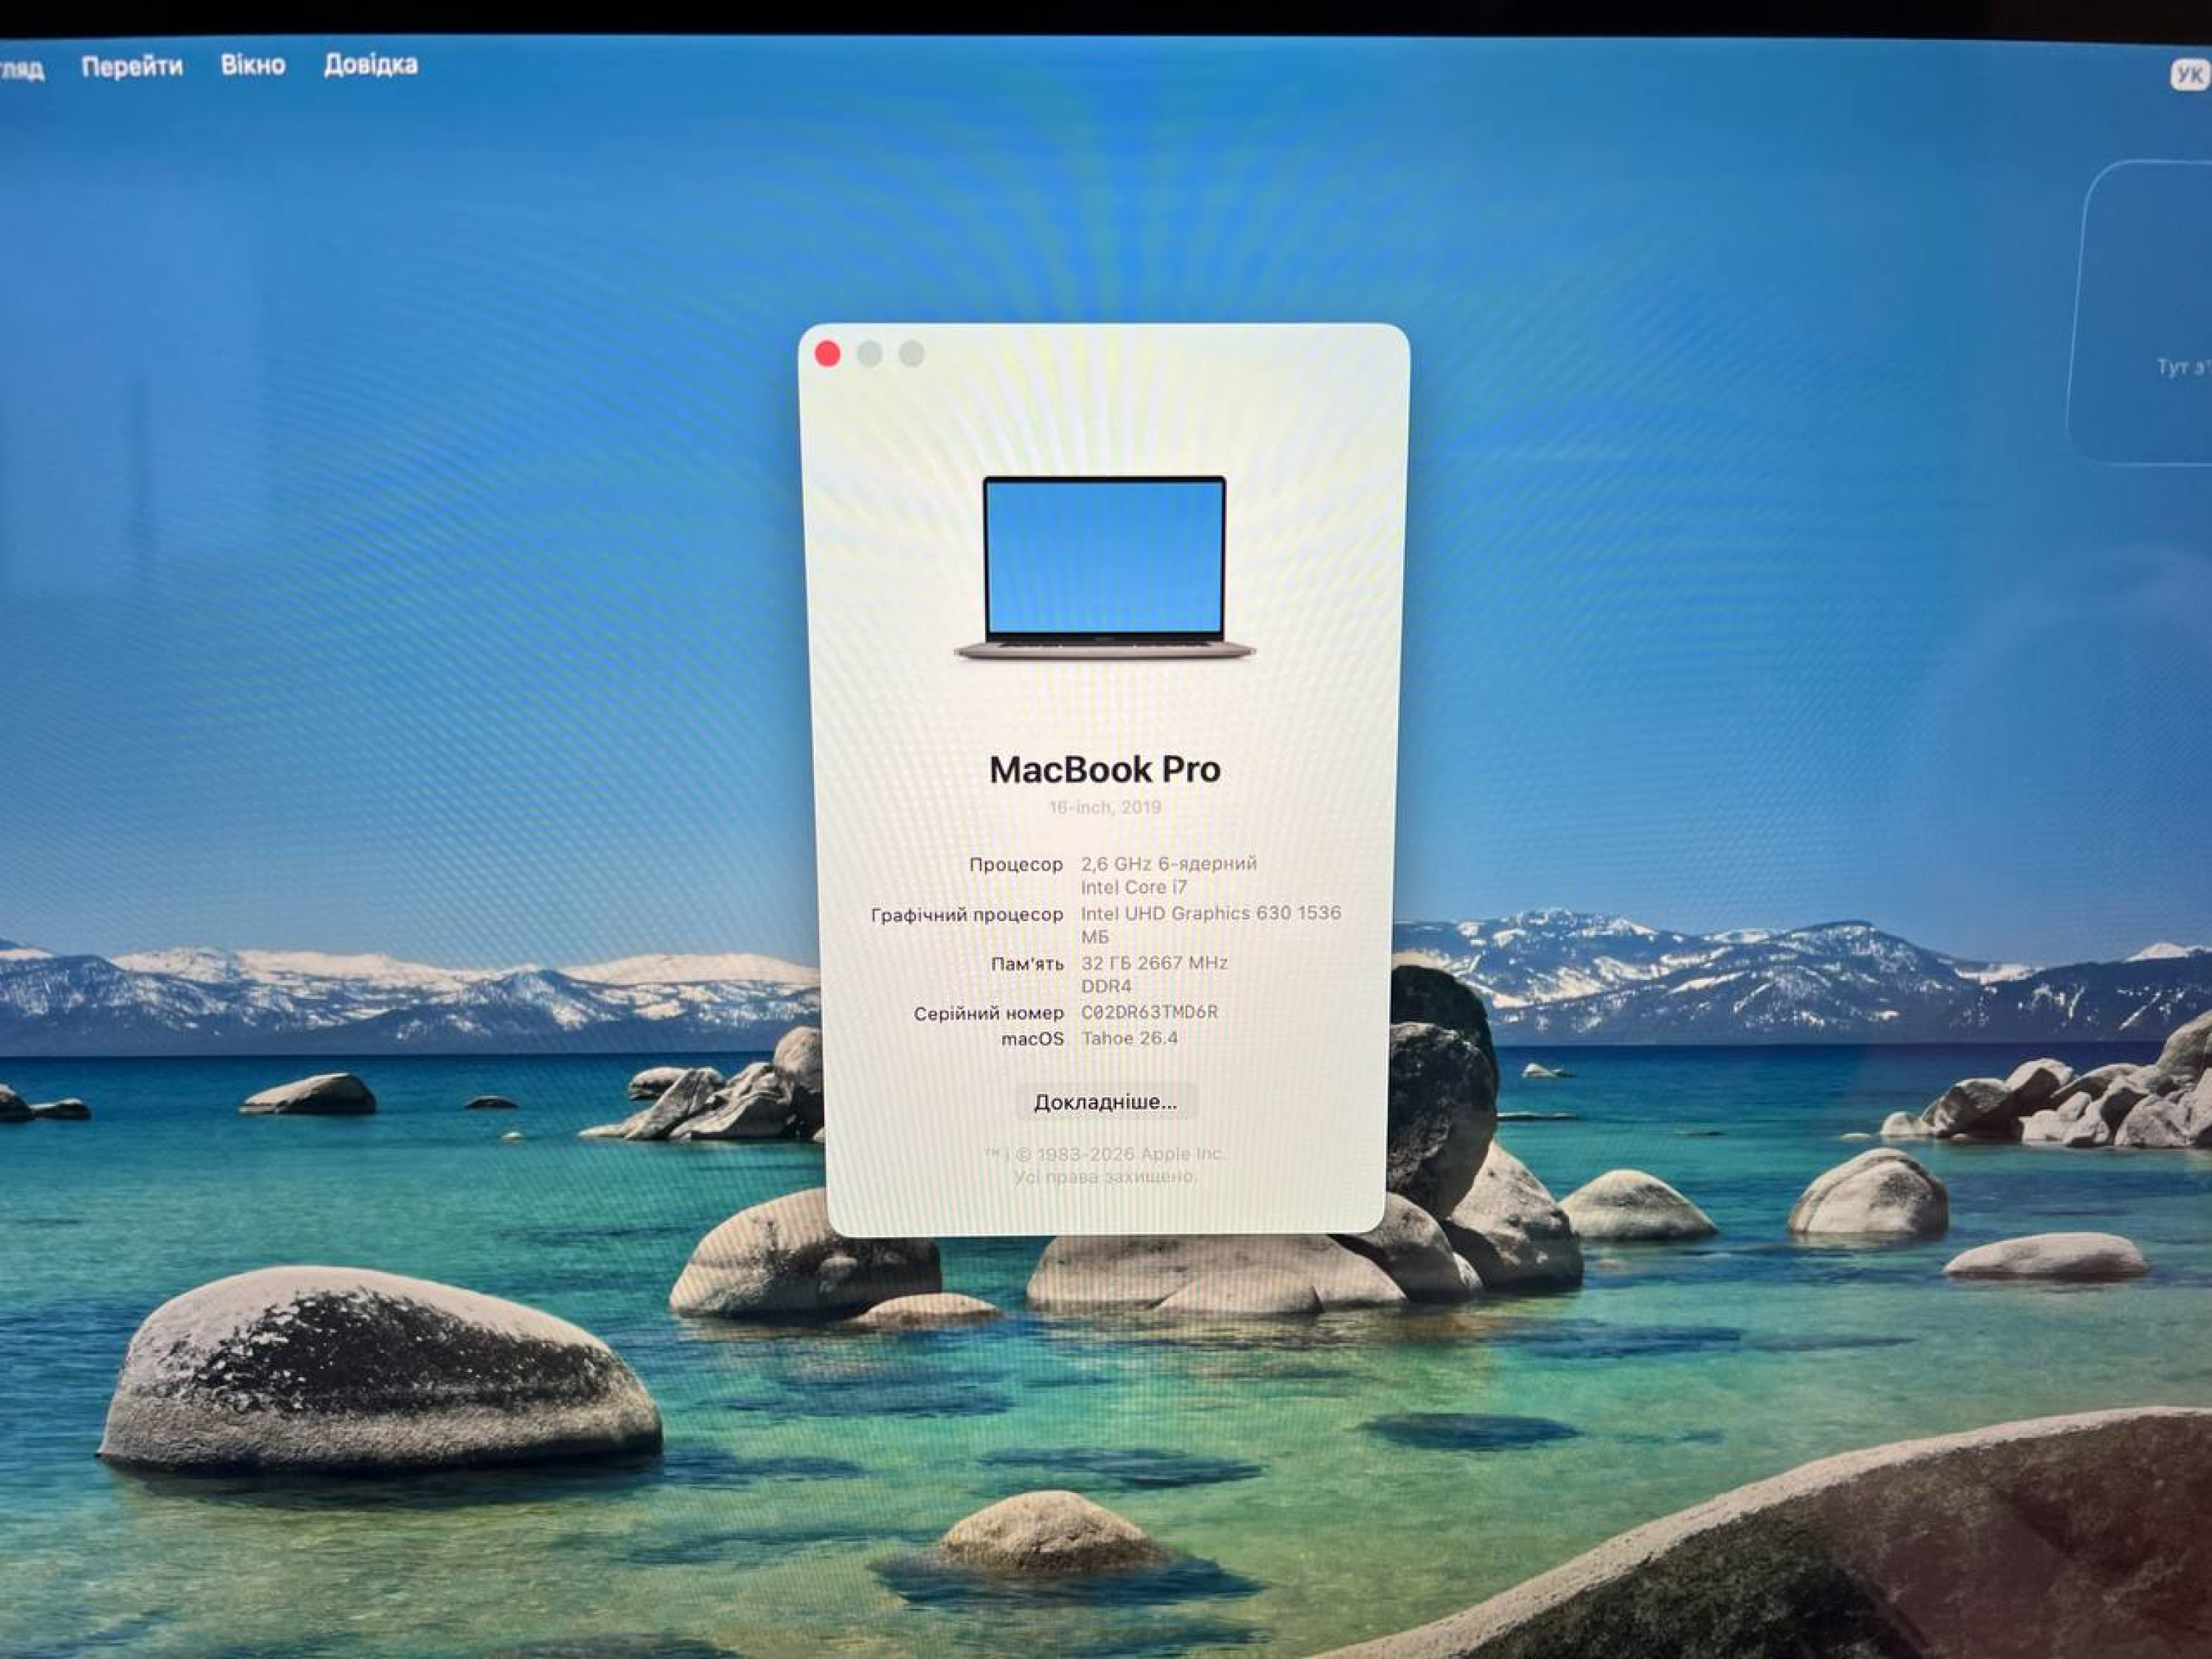
Task: Click the Tahoe 26.4 macOS version
Action: coord(1130,1038)
